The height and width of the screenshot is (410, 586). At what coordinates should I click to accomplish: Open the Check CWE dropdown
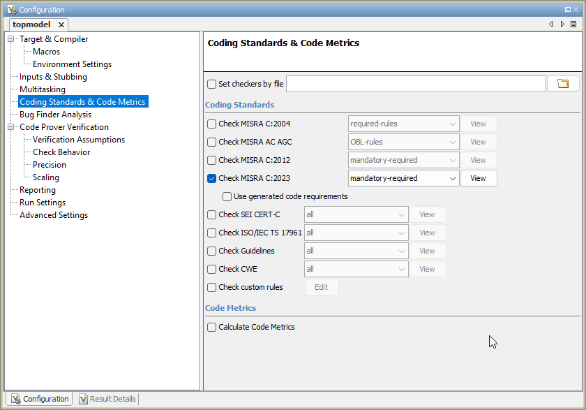click(356, 269)
